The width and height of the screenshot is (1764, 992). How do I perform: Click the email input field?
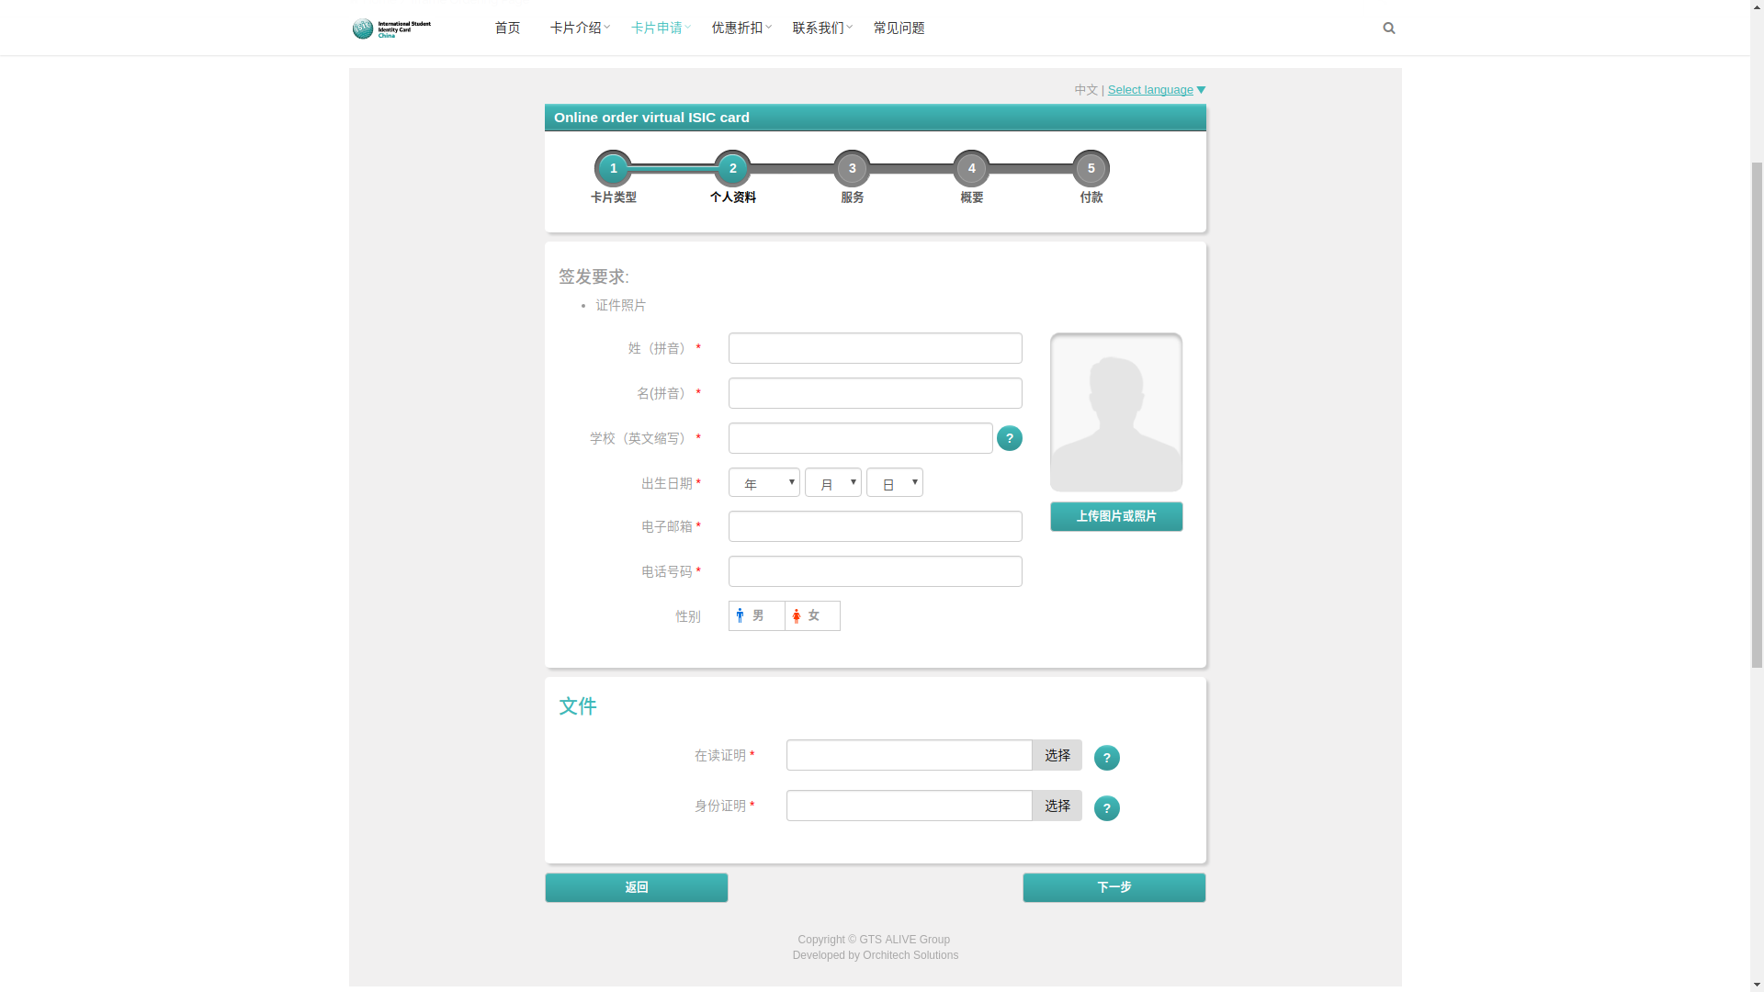point(875,526)
